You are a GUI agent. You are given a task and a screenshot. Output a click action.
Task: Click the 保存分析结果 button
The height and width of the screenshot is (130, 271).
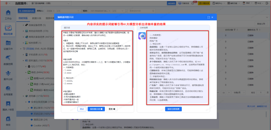click(173, 109)
